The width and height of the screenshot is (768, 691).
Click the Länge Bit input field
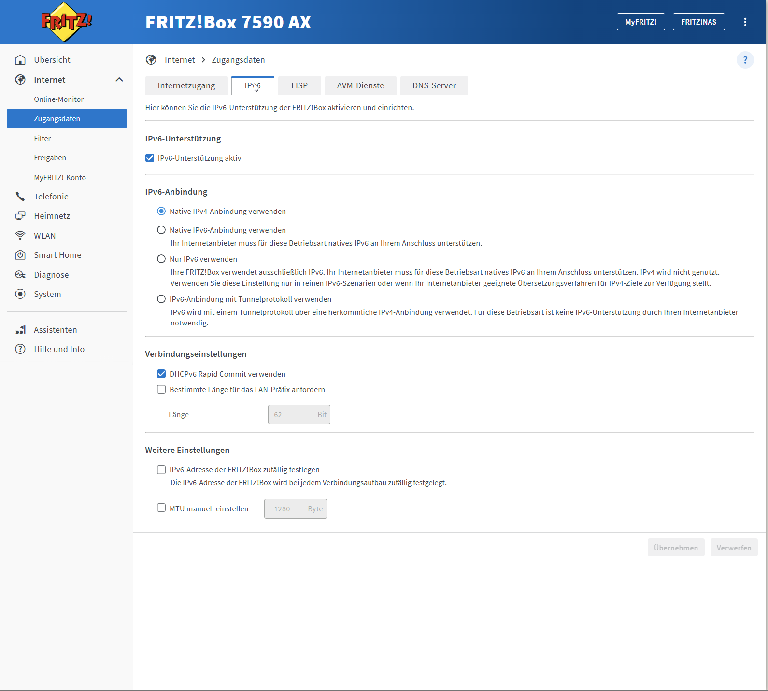299,415
